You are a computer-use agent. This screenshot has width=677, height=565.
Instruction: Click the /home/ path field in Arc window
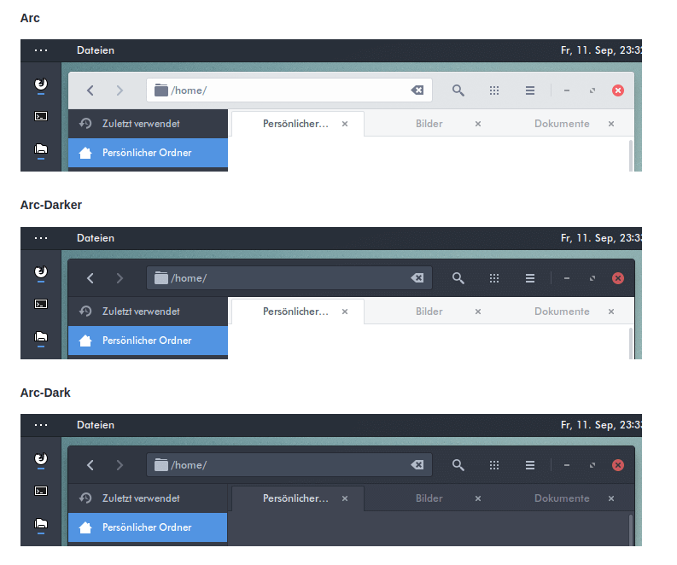coord(289,90)
